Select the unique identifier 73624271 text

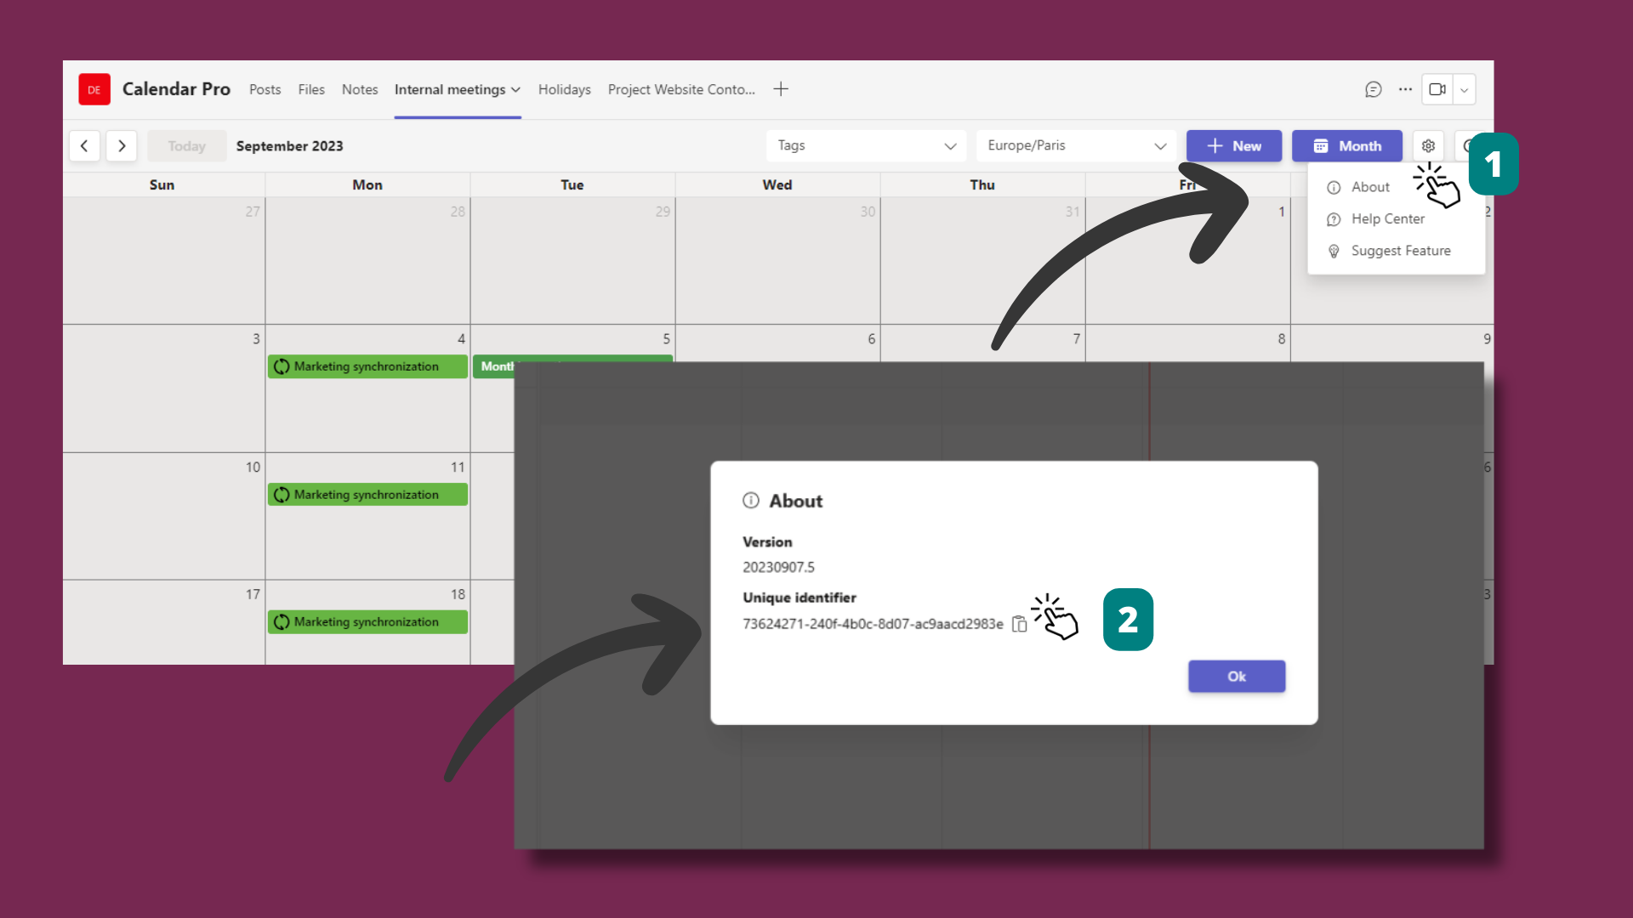tap(873, 624)
